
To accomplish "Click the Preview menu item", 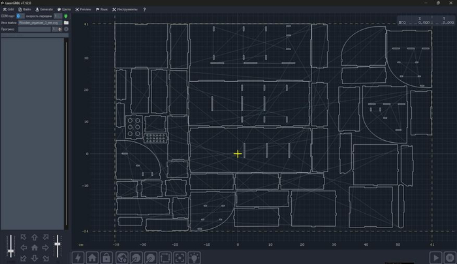I will pyautogui.click(x=84, y=10).
